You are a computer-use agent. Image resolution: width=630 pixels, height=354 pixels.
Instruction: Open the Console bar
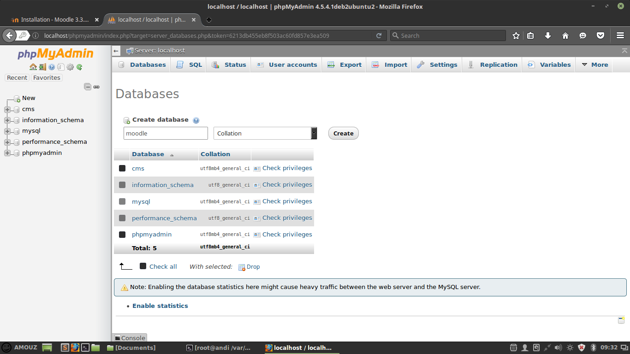(130, 338)
